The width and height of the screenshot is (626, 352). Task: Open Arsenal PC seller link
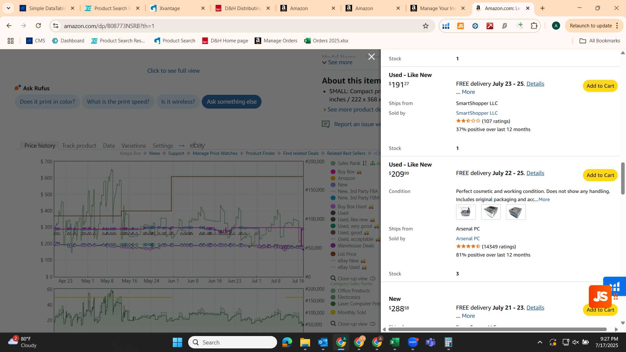pyautogui.click(x=468, y=239)
